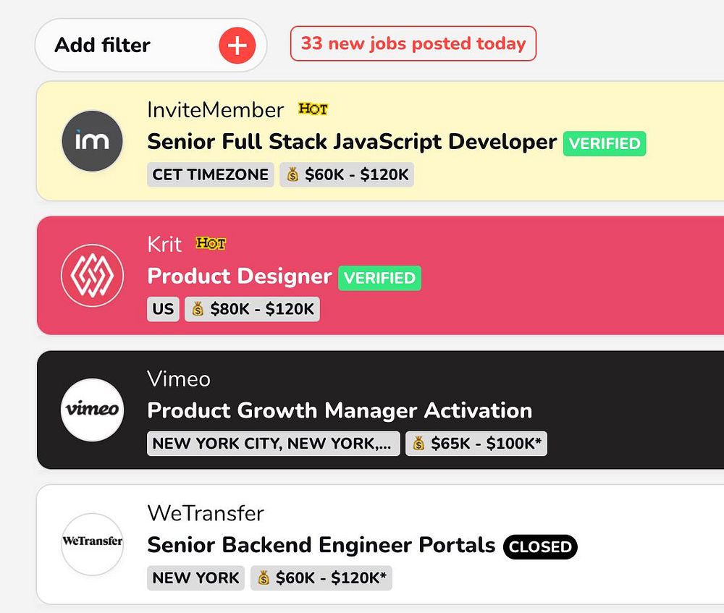
Task: Select the US location tag
Action: click(163, 309)
